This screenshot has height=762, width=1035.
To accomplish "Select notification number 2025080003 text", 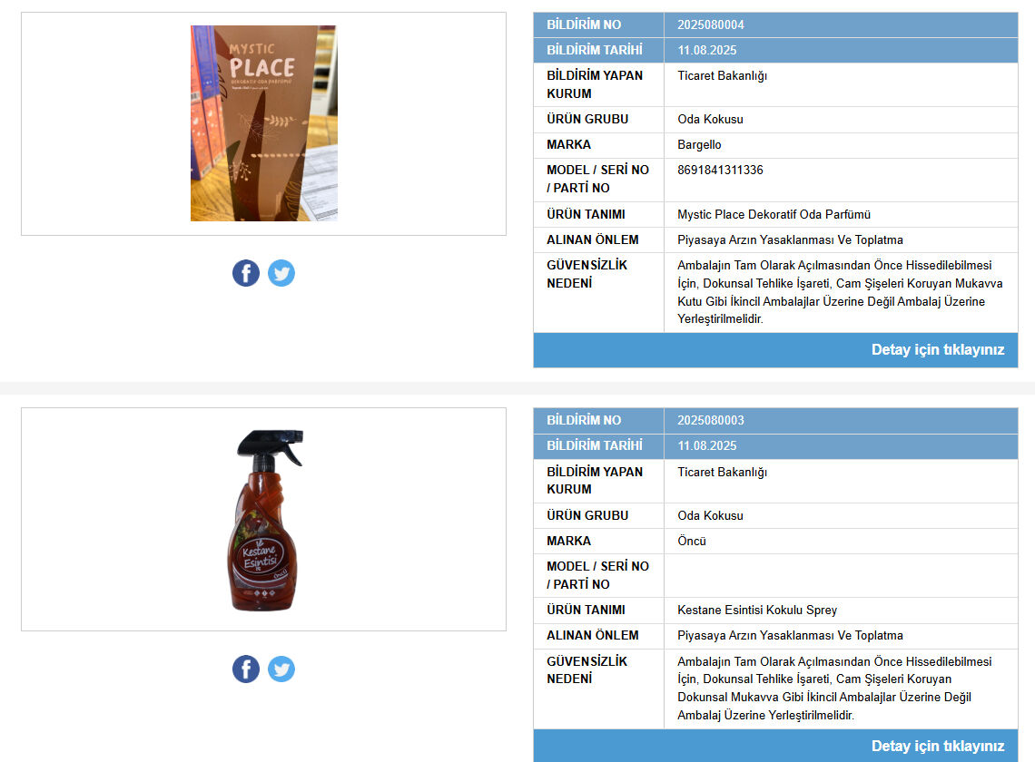I will 710,420.
